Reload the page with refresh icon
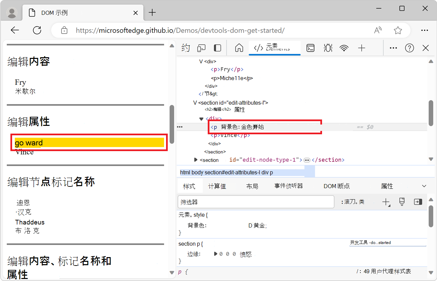437x281 pixels. coord(37,30)
